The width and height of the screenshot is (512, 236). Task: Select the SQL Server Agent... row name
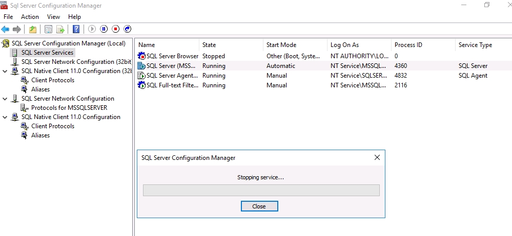172,76
